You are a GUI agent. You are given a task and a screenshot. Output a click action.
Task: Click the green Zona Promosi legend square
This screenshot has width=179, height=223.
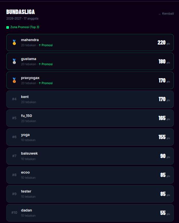click(x=8, y=27)
